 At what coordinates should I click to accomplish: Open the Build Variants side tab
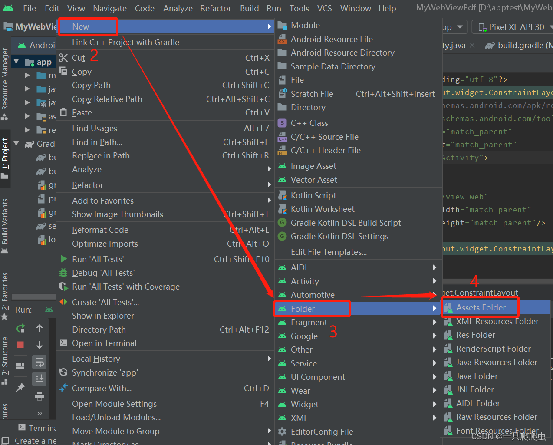(5, 226)
